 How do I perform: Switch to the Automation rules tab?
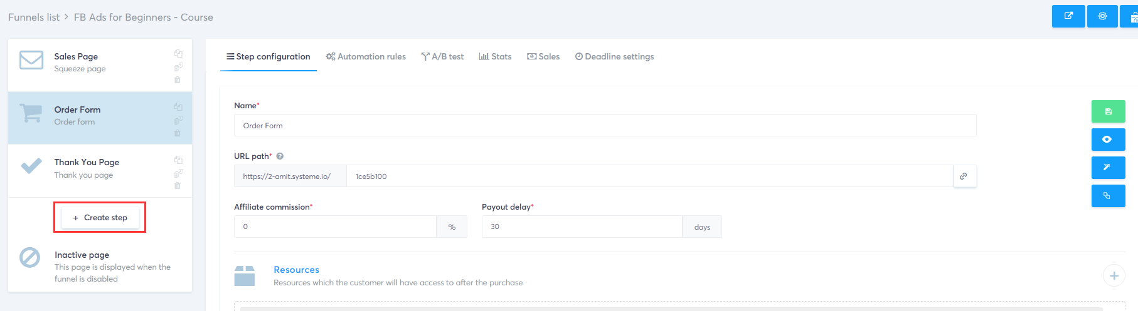(366, 56)
